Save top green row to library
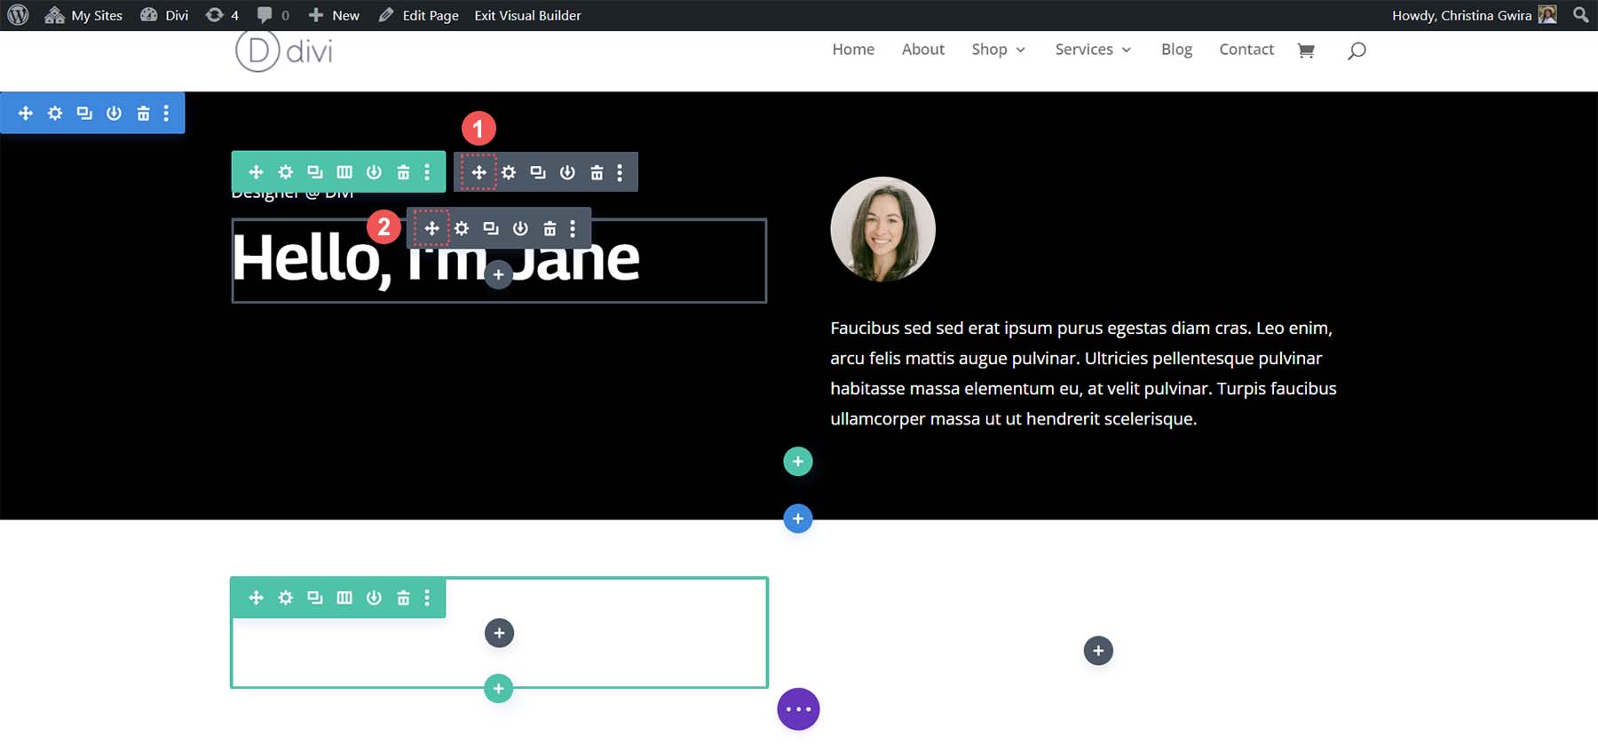The height and width of the screenshot is (752, 1598). tap(374, 172)
